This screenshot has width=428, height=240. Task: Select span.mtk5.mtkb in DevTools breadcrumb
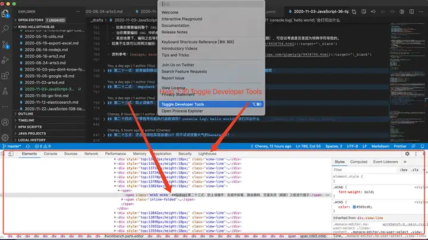[313, 236]
